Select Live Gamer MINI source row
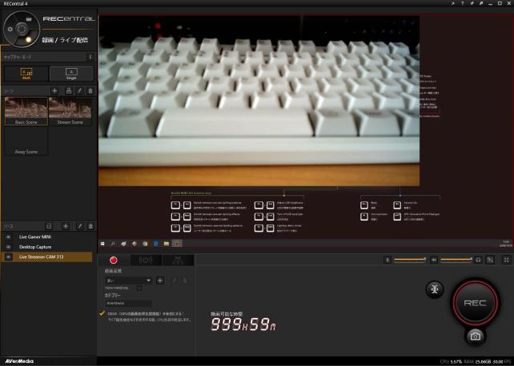514x366 pixels. click(47, 237)
